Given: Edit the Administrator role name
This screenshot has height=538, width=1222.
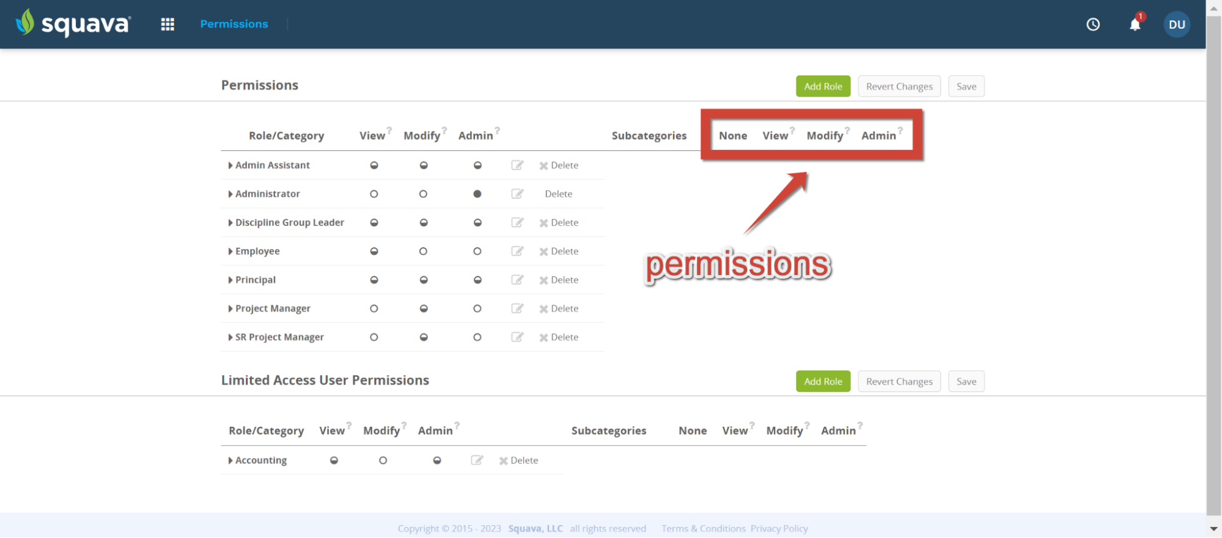Looking at the screenshot, I should [517, 194].
